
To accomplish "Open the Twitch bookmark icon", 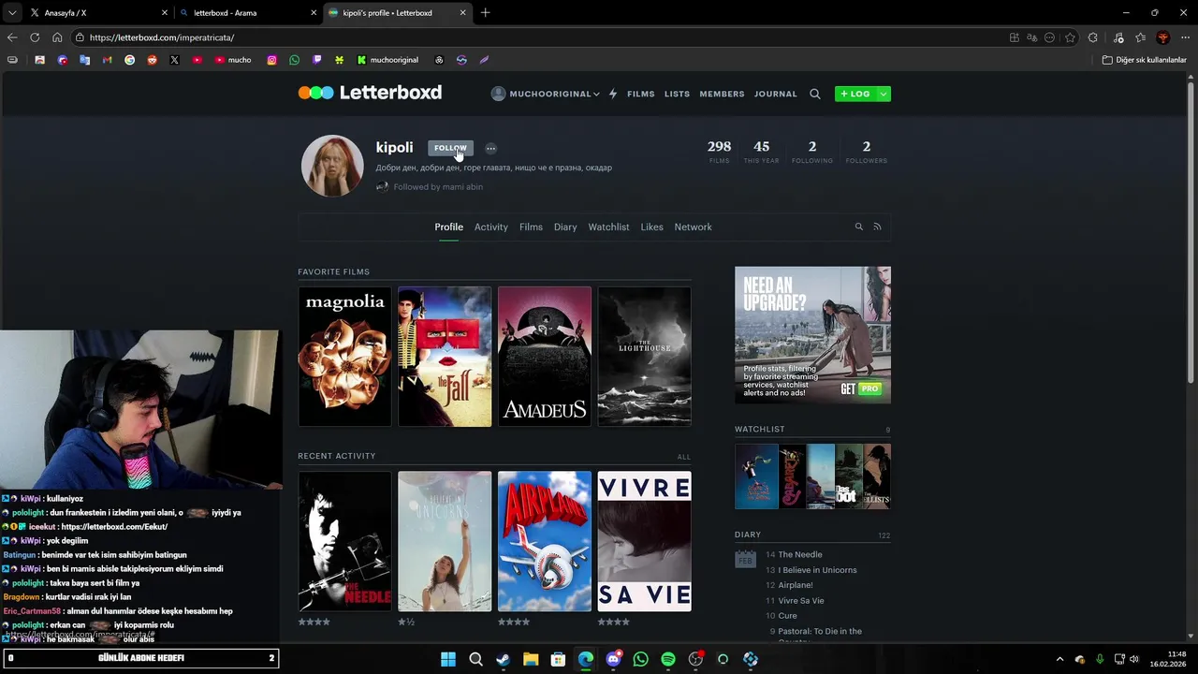I will pyautogui.click(x=316, y=60).
